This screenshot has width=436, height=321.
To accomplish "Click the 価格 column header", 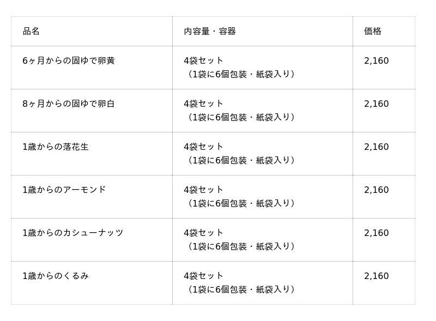I will coord(373,32).
